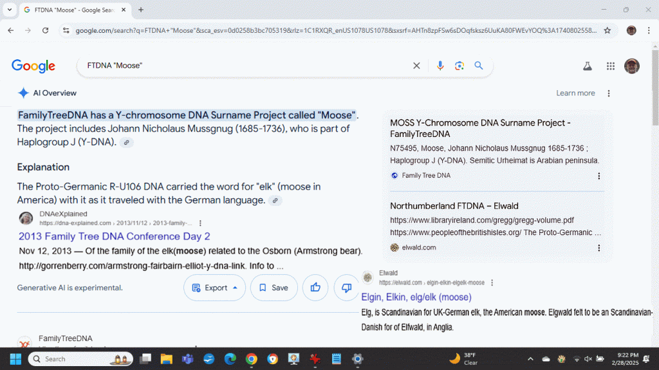Click the magnifier search button

point(479,66)
